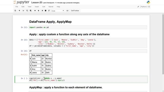This screenshot has width=164, height=92.
Task: Open the Cell menu
Action: [x=44, y=7]
